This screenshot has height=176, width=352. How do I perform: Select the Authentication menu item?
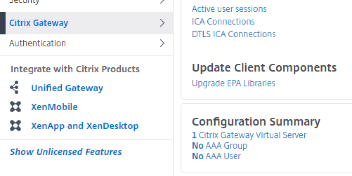(x=38, y=43)
